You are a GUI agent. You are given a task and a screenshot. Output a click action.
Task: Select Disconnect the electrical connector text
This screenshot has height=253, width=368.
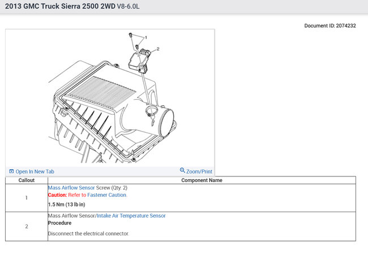point(88,234)
